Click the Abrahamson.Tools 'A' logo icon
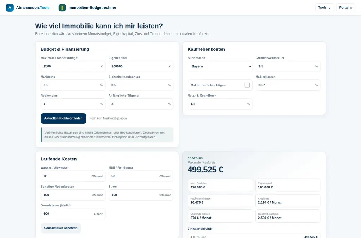 (10, 8)
